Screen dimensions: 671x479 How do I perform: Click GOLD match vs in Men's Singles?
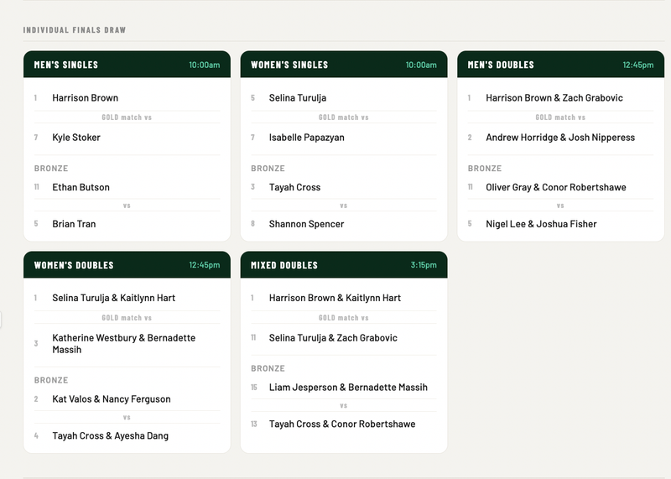point(127,117)
